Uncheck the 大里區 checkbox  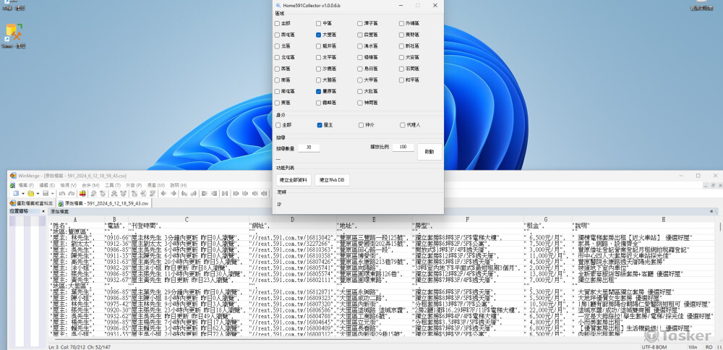319,35
